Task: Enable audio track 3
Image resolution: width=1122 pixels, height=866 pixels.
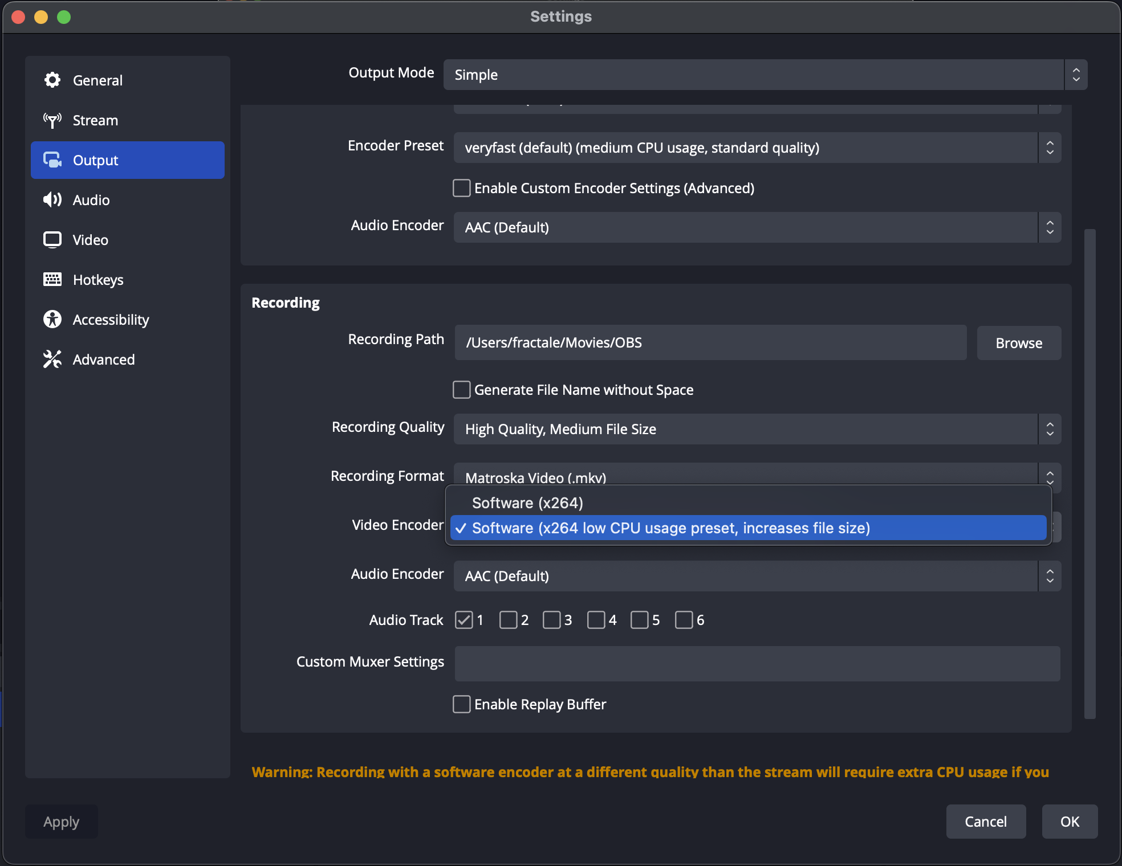Action: (x=552, y=620)
